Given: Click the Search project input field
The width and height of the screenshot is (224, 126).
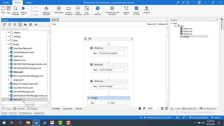Looking at the screenshot, I should [x=25, y=29].
